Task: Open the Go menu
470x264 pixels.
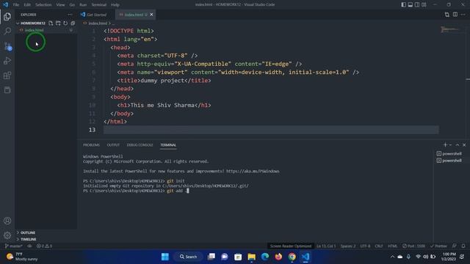Action: (x=72, y=4)
